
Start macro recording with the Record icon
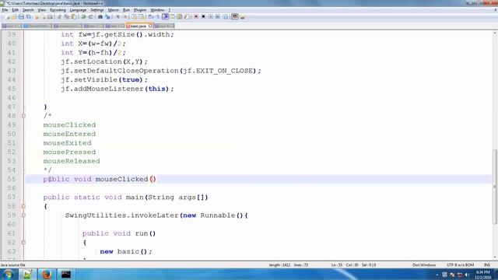pyautogui.click(x=196, y=16)
